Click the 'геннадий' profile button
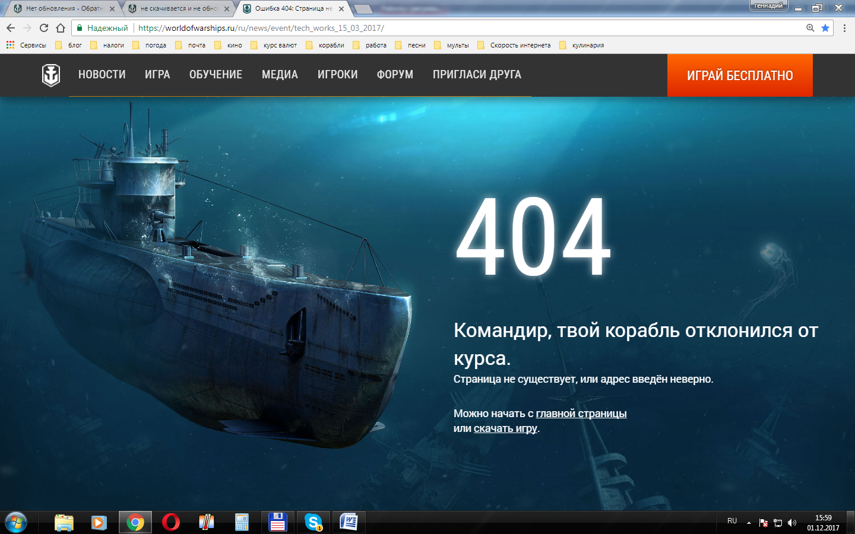Image resolution: width=855 pixels, height=534 pixels. pos(768,5)
